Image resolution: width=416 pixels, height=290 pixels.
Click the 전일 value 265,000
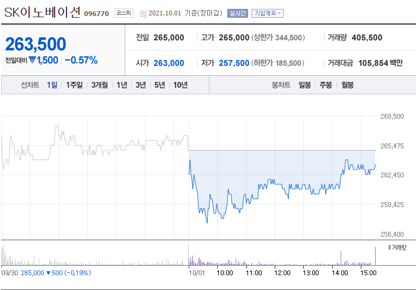[169, 37]
